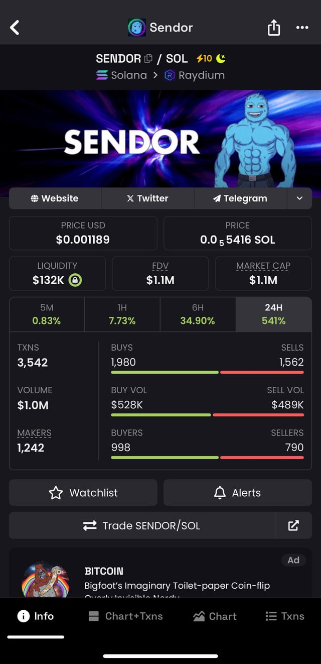Open the three-dots more options menu
The height and width of the screenshot is (664, 321).
[302, 28]
